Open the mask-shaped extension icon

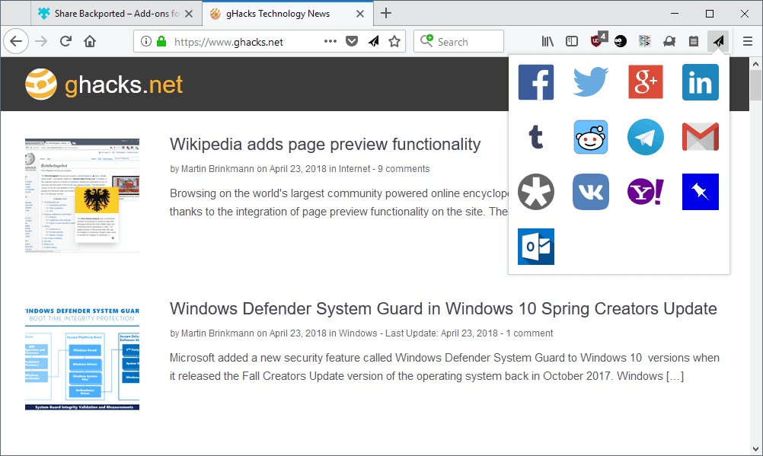click(x=669, y=41)
